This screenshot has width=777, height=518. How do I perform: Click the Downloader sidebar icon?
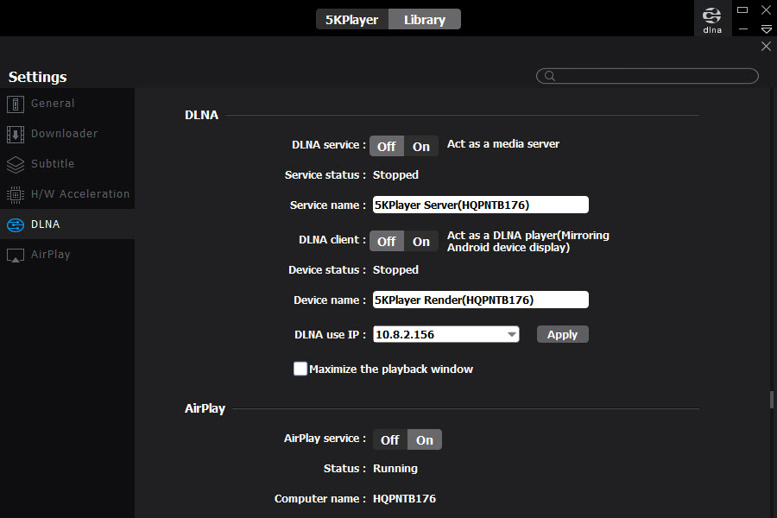click(x=16, y=135)
